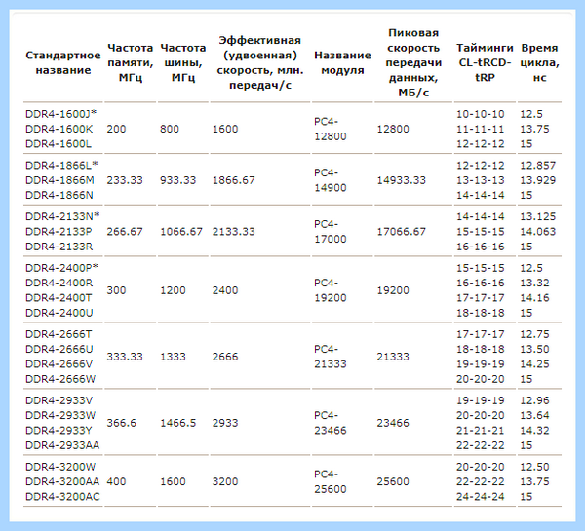The height and width of the screenshot is (531, 585).
Task: Select the DDR4-2933V entry
Action: [58, 400]
